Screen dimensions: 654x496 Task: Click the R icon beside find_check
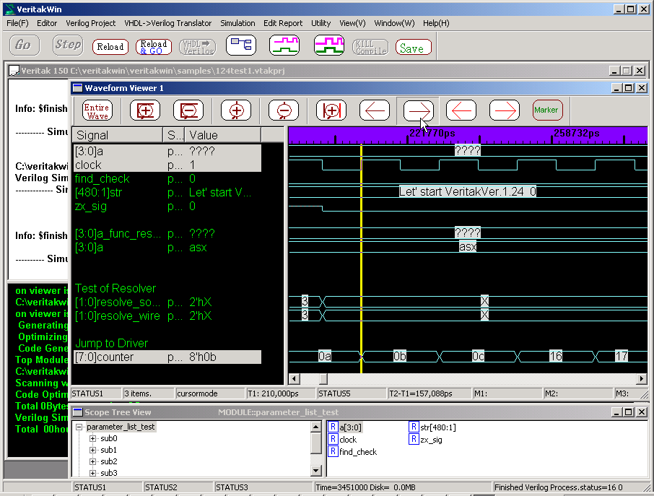pyautogui.click(x=333, y=451)
